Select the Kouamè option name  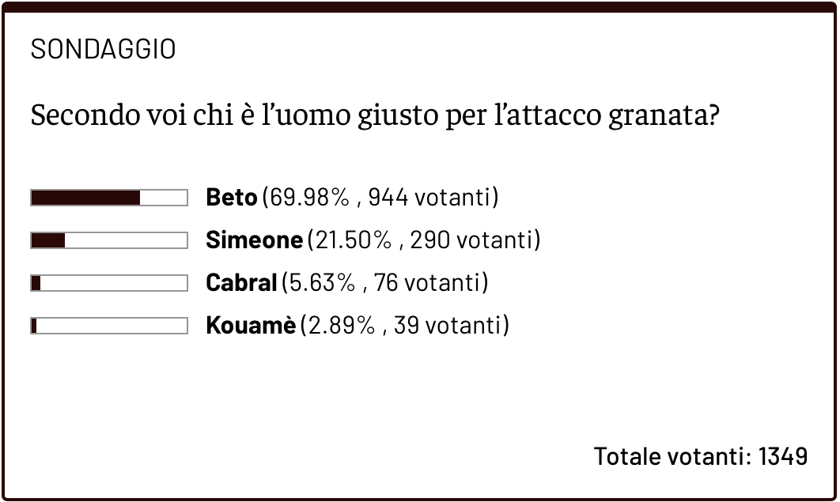click(251, 326)
